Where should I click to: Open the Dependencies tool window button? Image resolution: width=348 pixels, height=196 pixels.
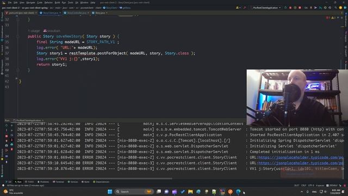pos(101,182)
